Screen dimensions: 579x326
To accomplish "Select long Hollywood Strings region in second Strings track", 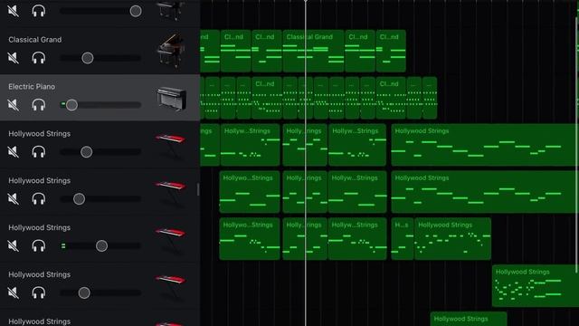I will [x=485, y=192].
